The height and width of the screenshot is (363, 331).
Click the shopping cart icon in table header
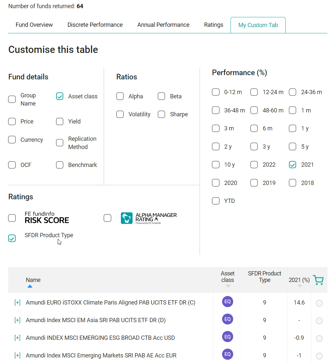pos(318,280)
